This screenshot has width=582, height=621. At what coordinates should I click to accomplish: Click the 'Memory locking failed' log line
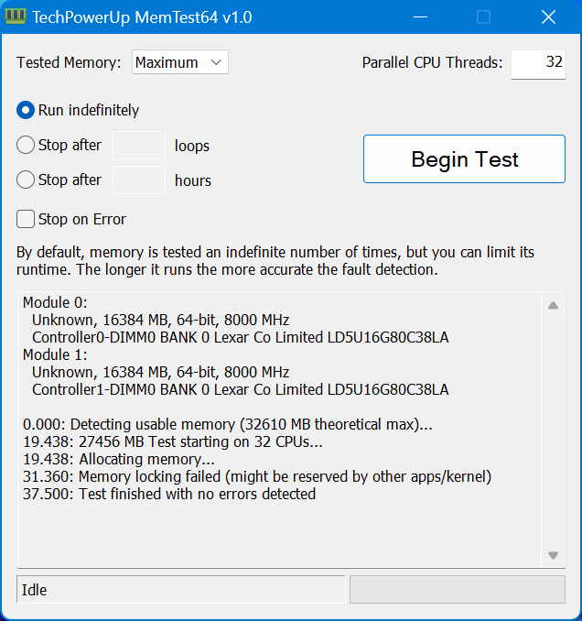pos(257,477)
